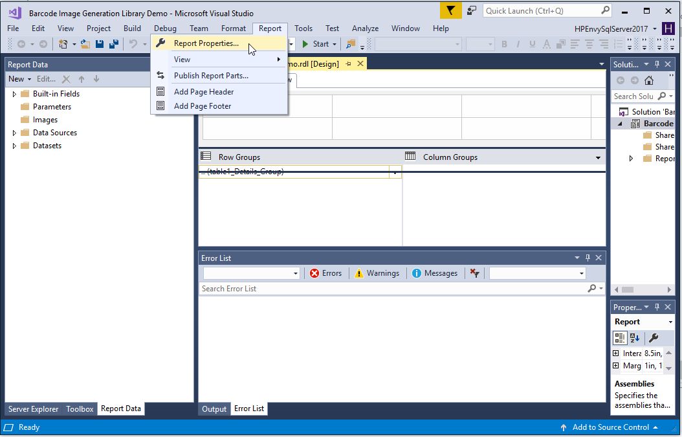Click the Save disk icon in the toolbar

[x=100, y=44]
